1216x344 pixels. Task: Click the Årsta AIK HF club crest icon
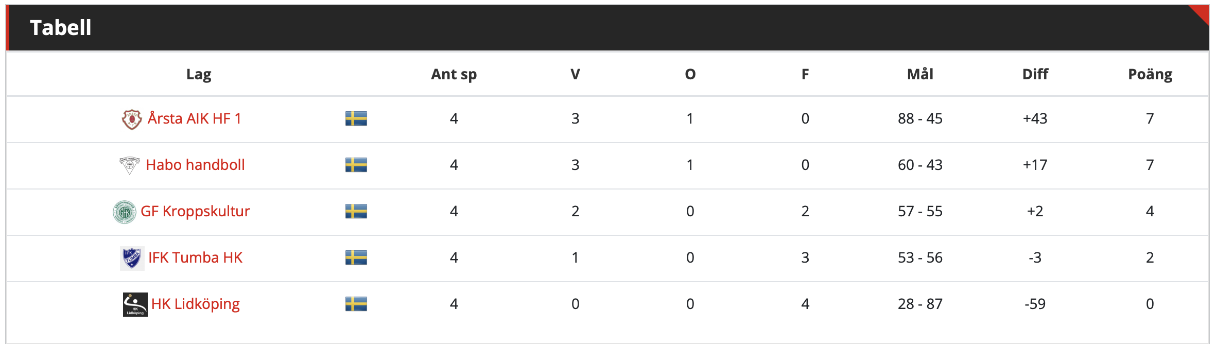[x=132, y=119]
